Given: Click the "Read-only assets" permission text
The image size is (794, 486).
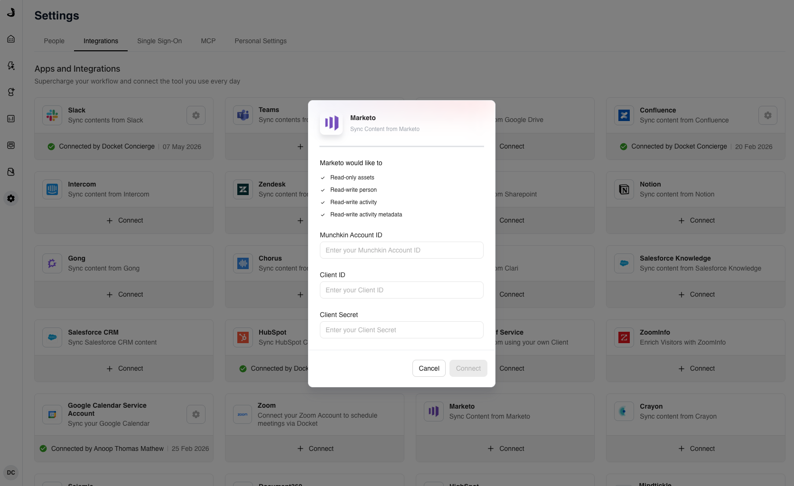Looking at the screenshot, I should coord(352,178).
